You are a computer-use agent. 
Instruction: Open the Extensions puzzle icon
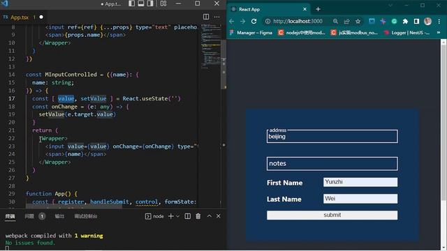(x=405, y=22)
